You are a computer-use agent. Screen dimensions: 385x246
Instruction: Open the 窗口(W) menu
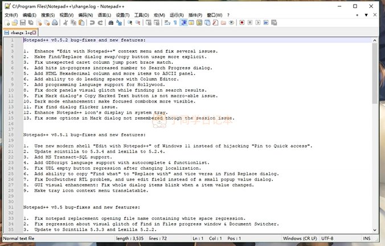click(215, 15)
